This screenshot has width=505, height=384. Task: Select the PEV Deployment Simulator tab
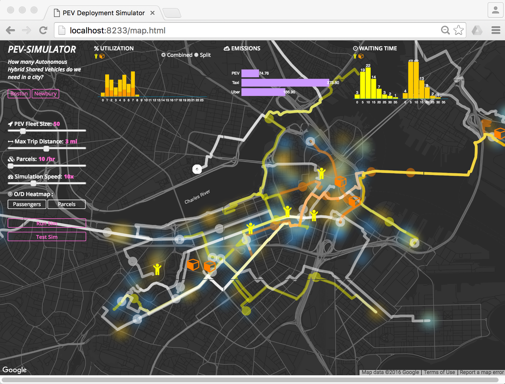click(x=104, y=13)
